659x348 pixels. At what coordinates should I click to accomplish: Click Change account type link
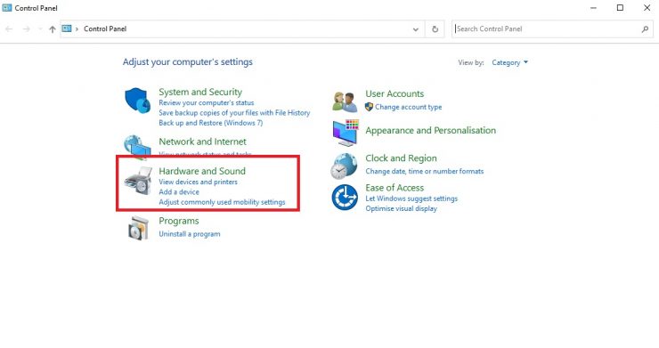(408, 107)
